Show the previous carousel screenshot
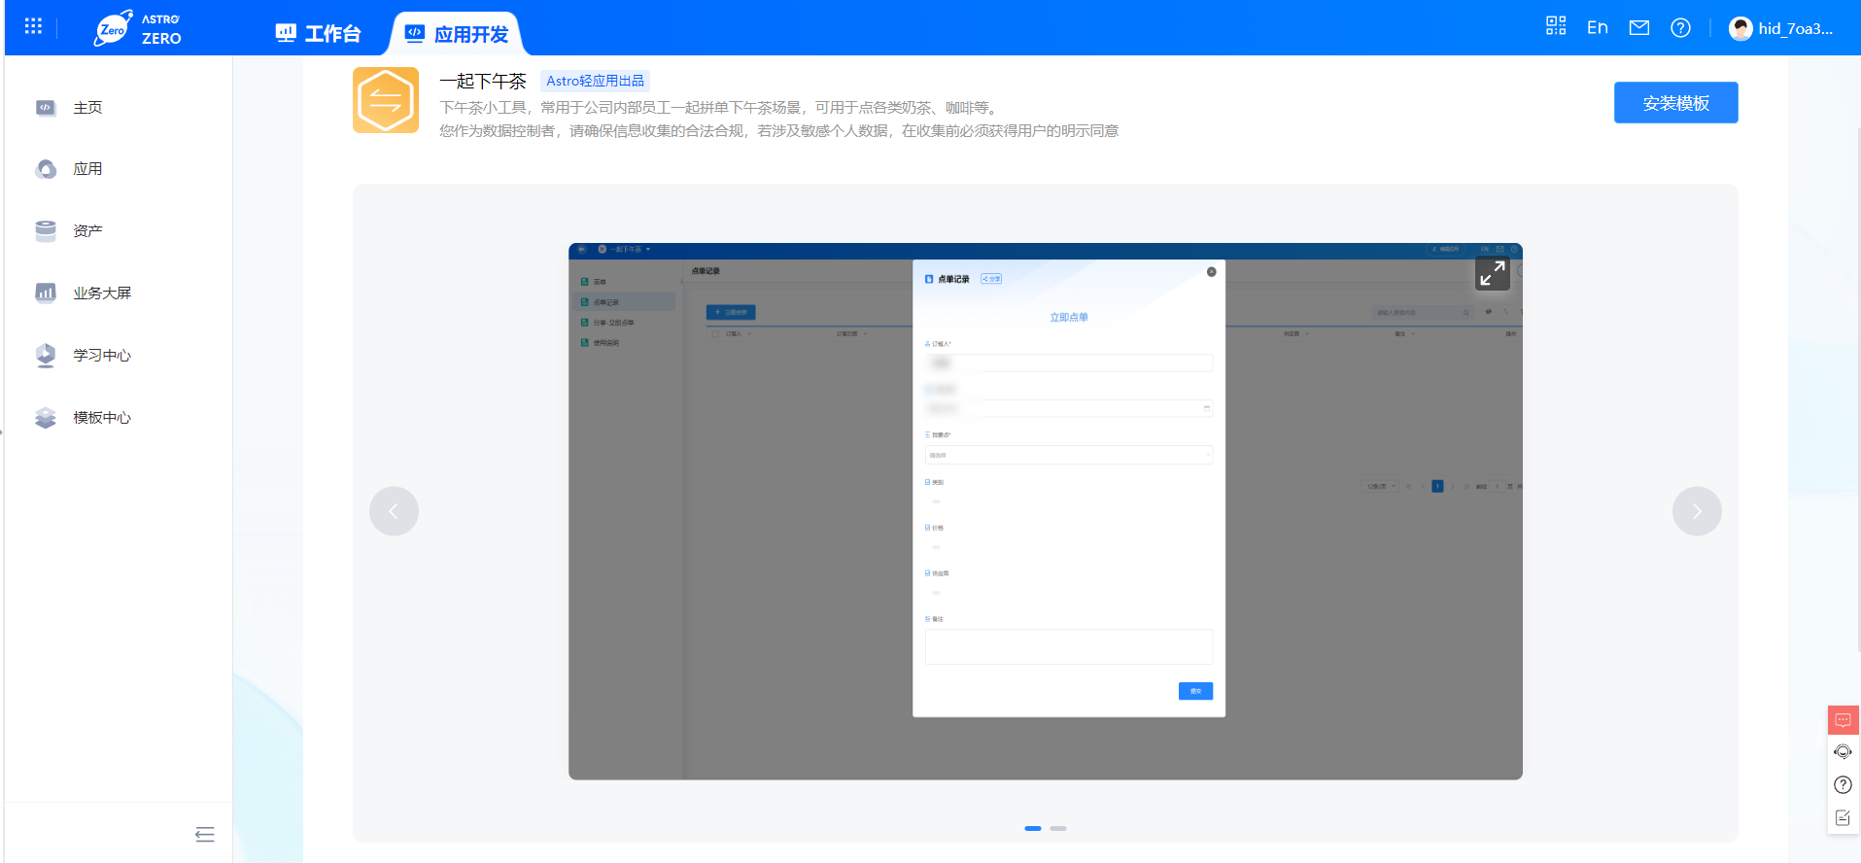The height and width of the screenshot is (863, 1861). (x=394, y=511)
